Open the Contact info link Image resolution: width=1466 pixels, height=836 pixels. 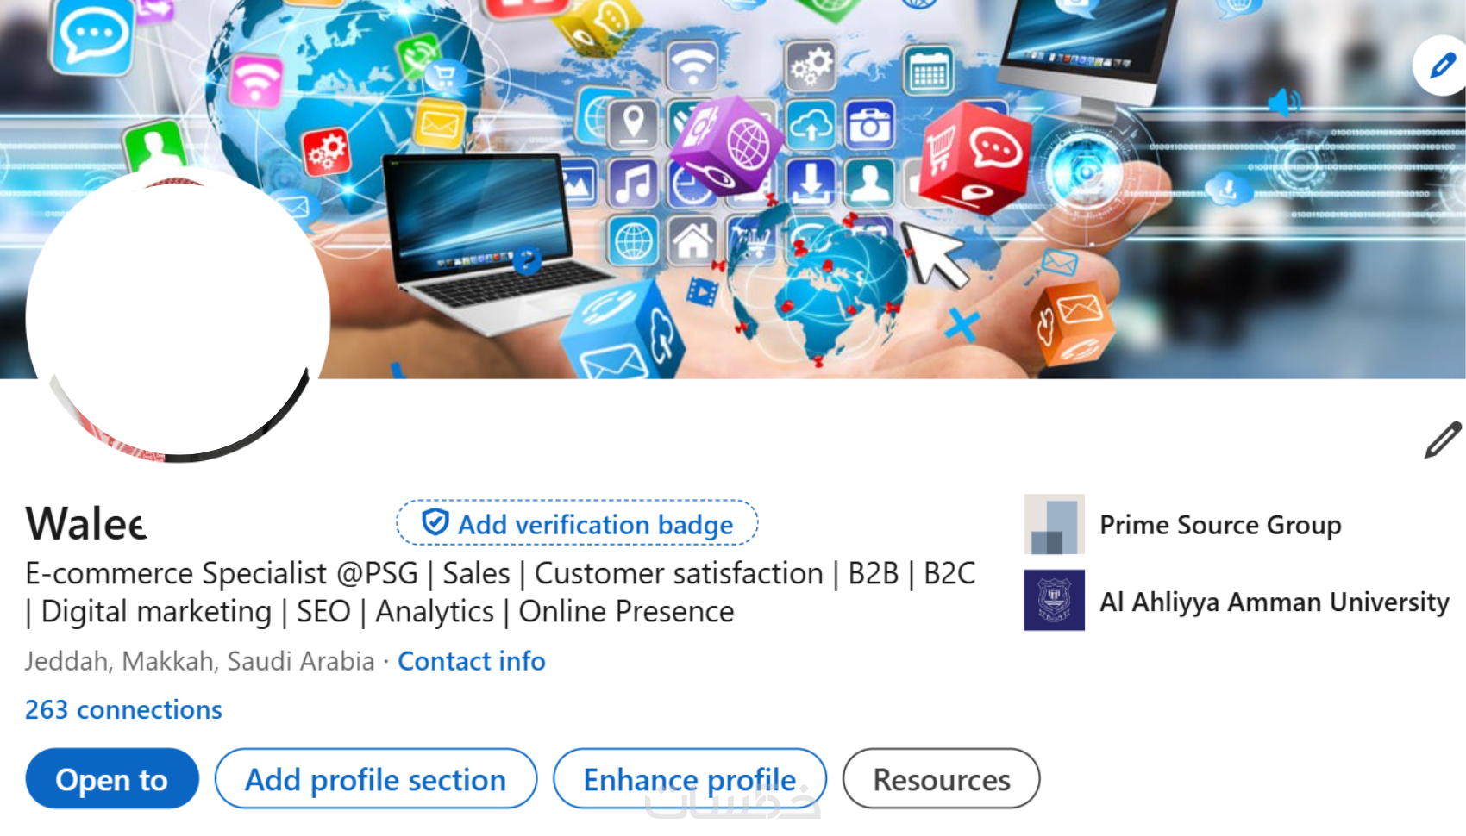tap(472, 661)
